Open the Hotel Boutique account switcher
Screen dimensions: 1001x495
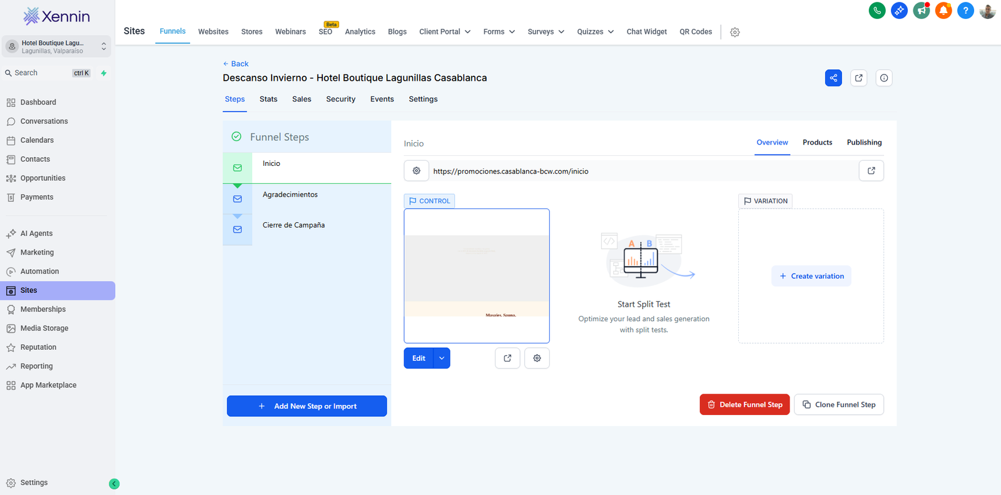click(x=56, y=46)
